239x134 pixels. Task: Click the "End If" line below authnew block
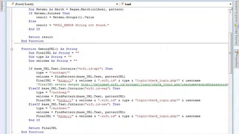click(x=34, y=120)
